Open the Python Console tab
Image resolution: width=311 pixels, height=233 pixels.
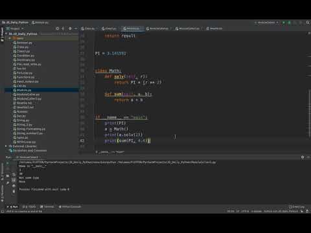point(70,206)
